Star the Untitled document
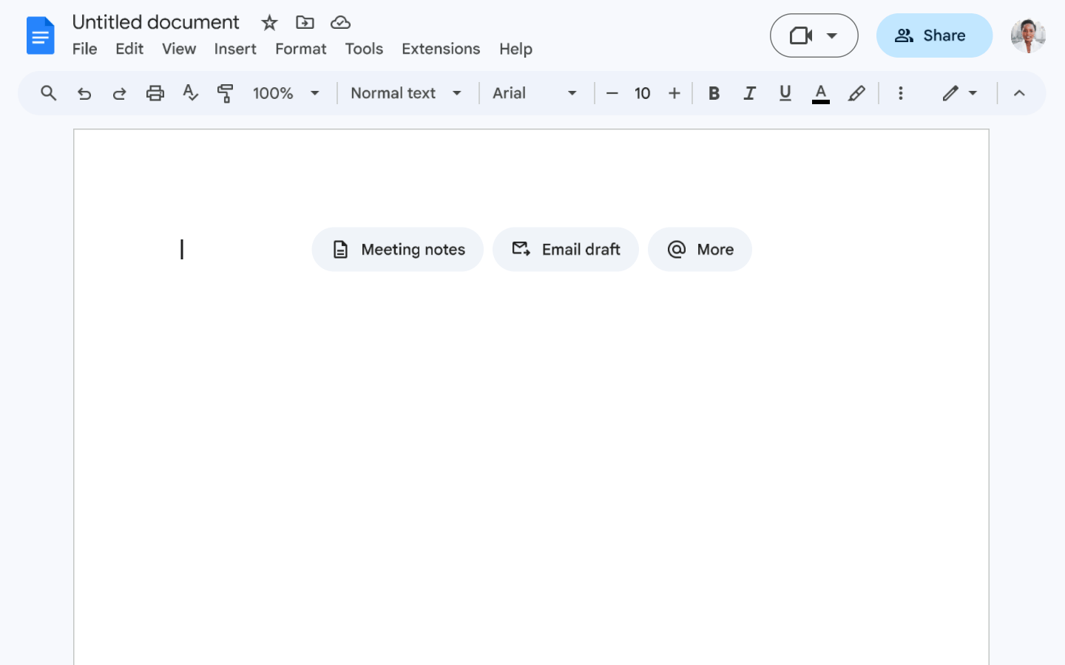This screenshot has width=1065, height=665. tap(269, 22)
